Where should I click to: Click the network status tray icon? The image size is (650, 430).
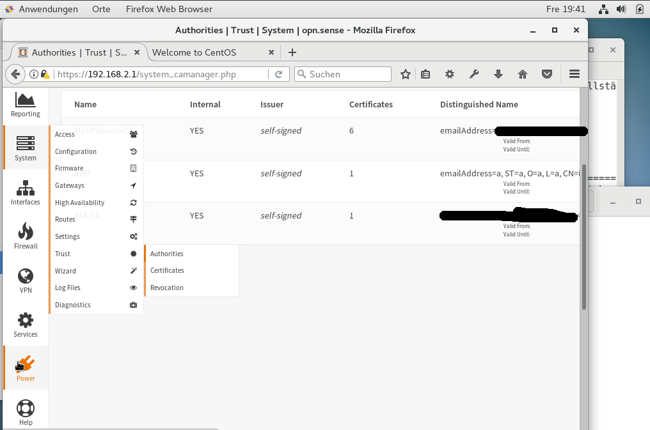[603, 9]
